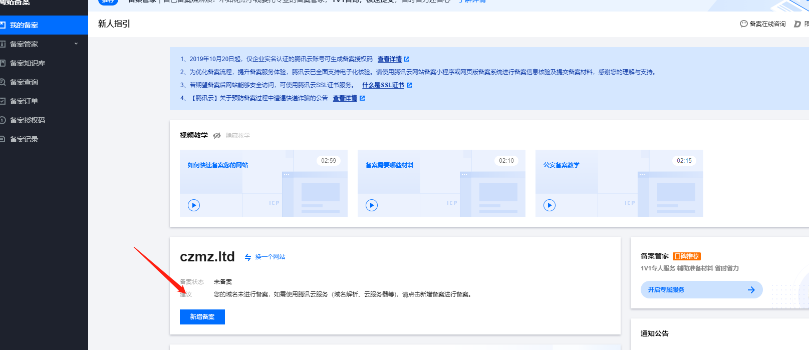Open 备案授权码 sidebar item
809x350 pixels.
(x=44, y=120)
